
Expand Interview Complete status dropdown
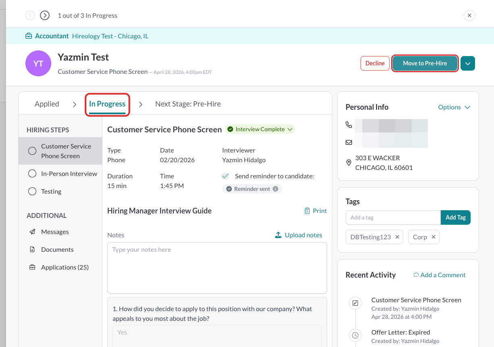pyautogui.click(x=260, y=129)
